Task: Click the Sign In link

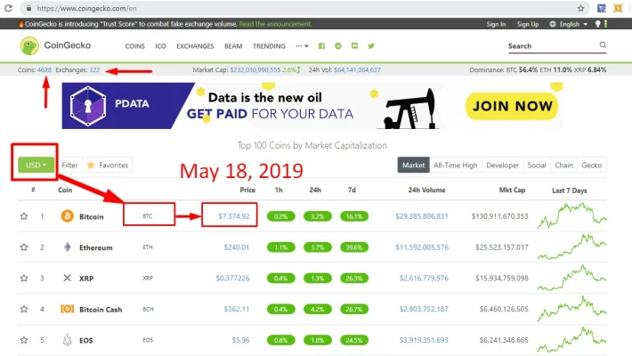Action: pos(496,24)
